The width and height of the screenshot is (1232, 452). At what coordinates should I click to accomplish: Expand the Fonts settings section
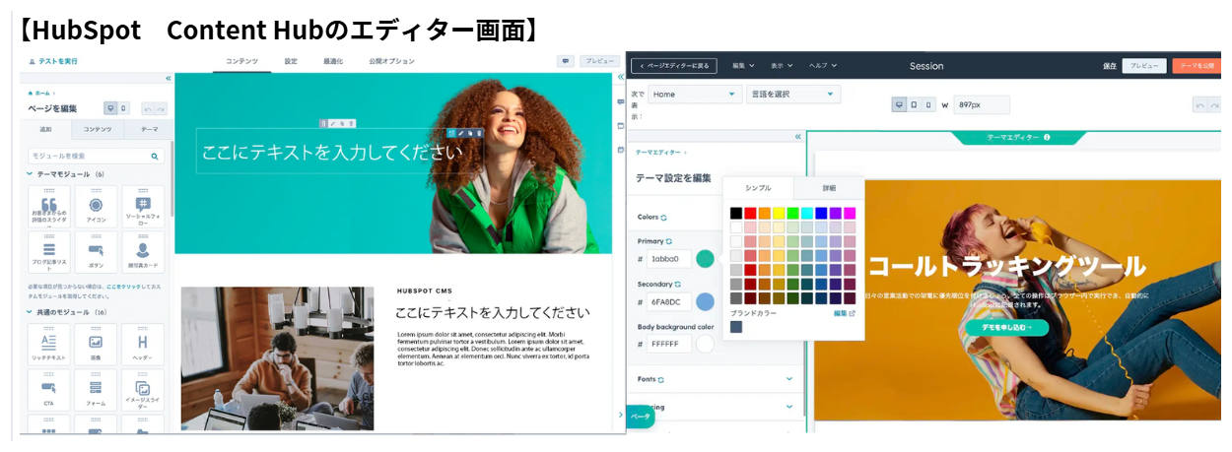point(789,379)
